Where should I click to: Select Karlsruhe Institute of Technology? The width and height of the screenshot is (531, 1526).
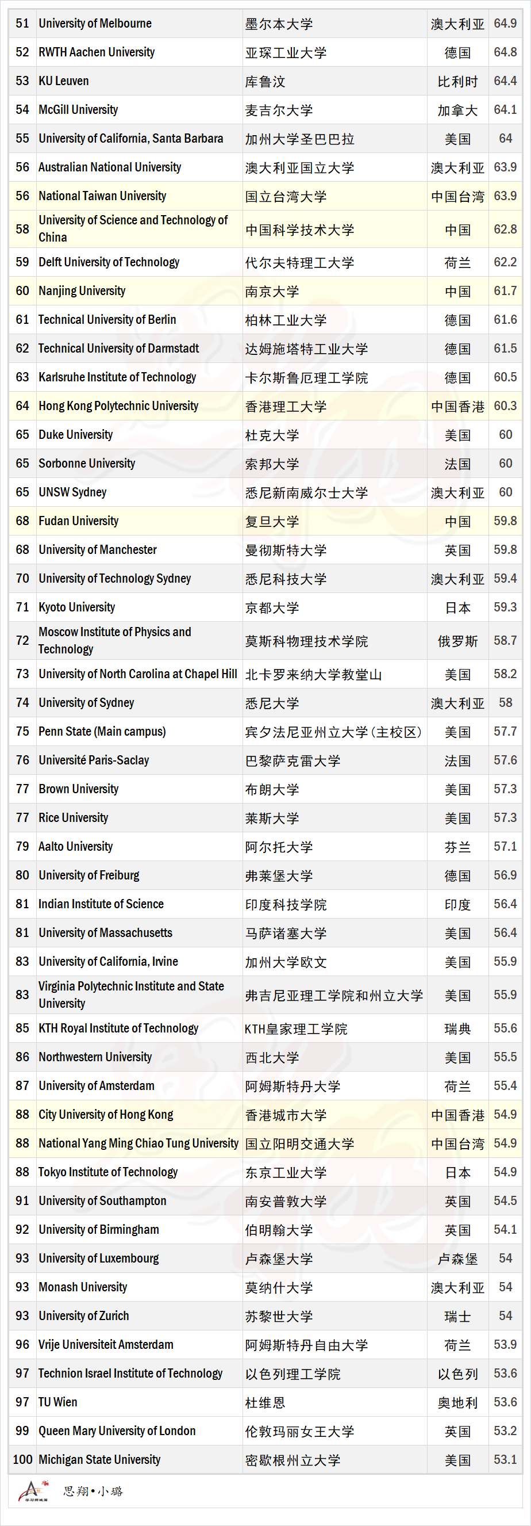[x=117, y=377]
